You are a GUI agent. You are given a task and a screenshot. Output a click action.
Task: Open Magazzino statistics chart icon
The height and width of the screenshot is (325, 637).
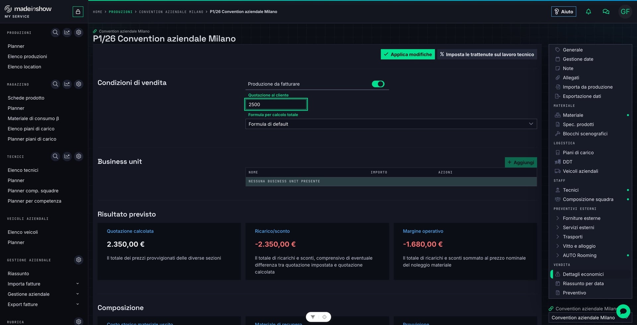pos(67,84)
